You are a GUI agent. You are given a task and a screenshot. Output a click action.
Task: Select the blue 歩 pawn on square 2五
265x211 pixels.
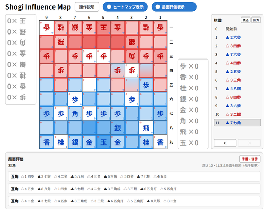click(146, 85)
